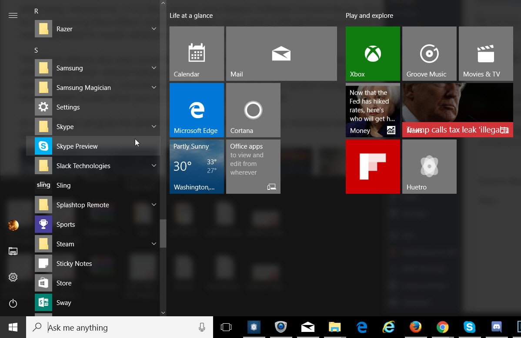Click the app list scrollbar thumb

click(163, 233)
